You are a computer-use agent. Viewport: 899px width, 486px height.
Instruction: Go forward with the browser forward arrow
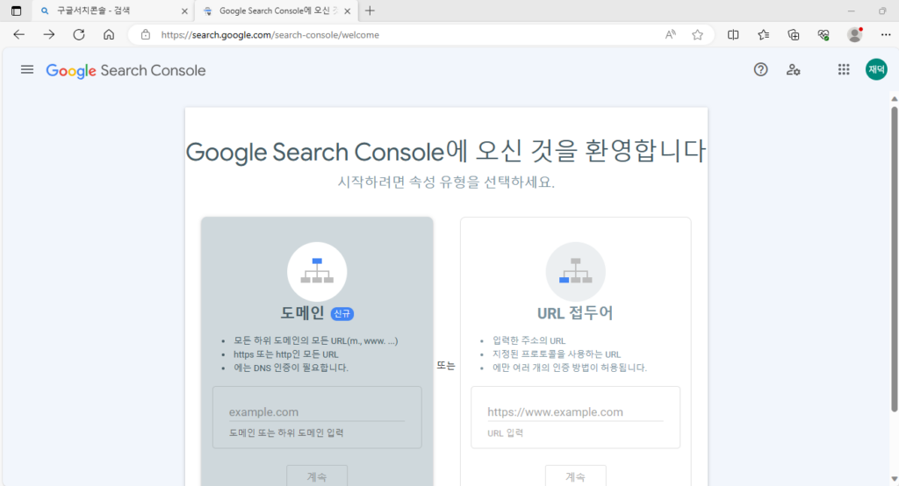(49, 34)
